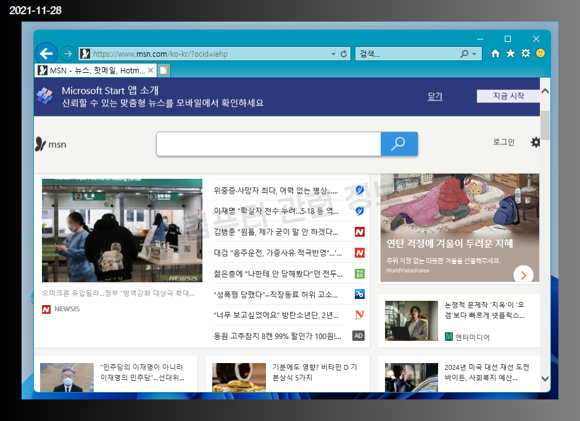Open article "민주당의 이재명이 아니라
Screen dimensions: 580x421
click(x=143, y=372)
